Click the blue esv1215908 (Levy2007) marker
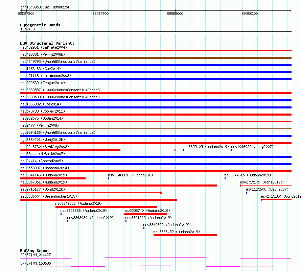Viewport: 301px width, 271px height. [247, 193]
